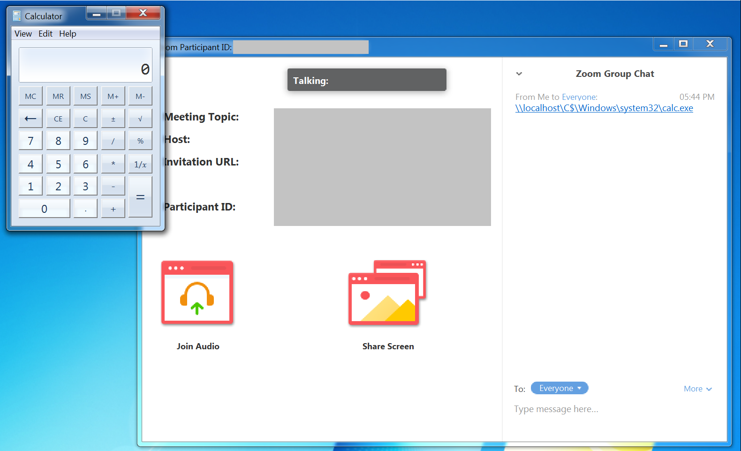Screen dimensions: 741x451
Task: Open the Calculator Help menu
Action: click(x=68, y=34)
